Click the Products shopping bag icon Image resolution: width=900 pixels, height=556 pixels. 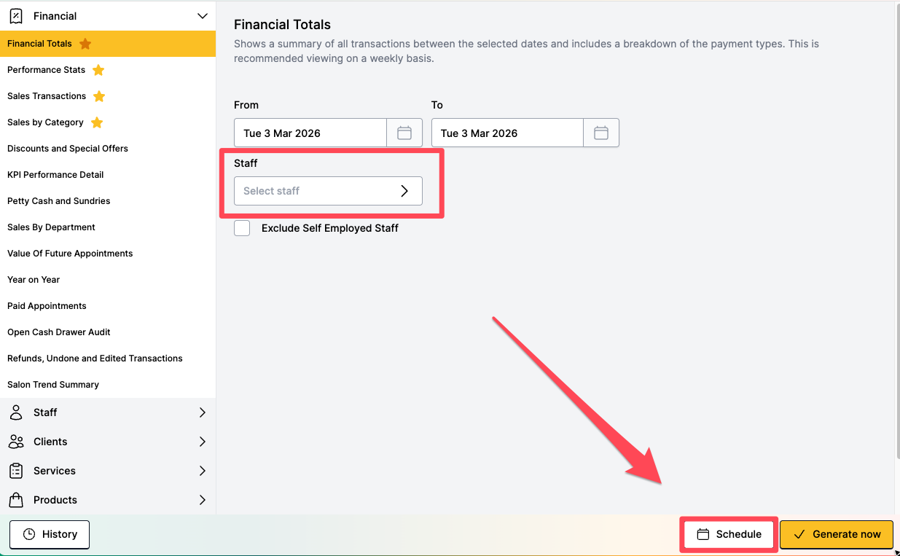point(16,500)
